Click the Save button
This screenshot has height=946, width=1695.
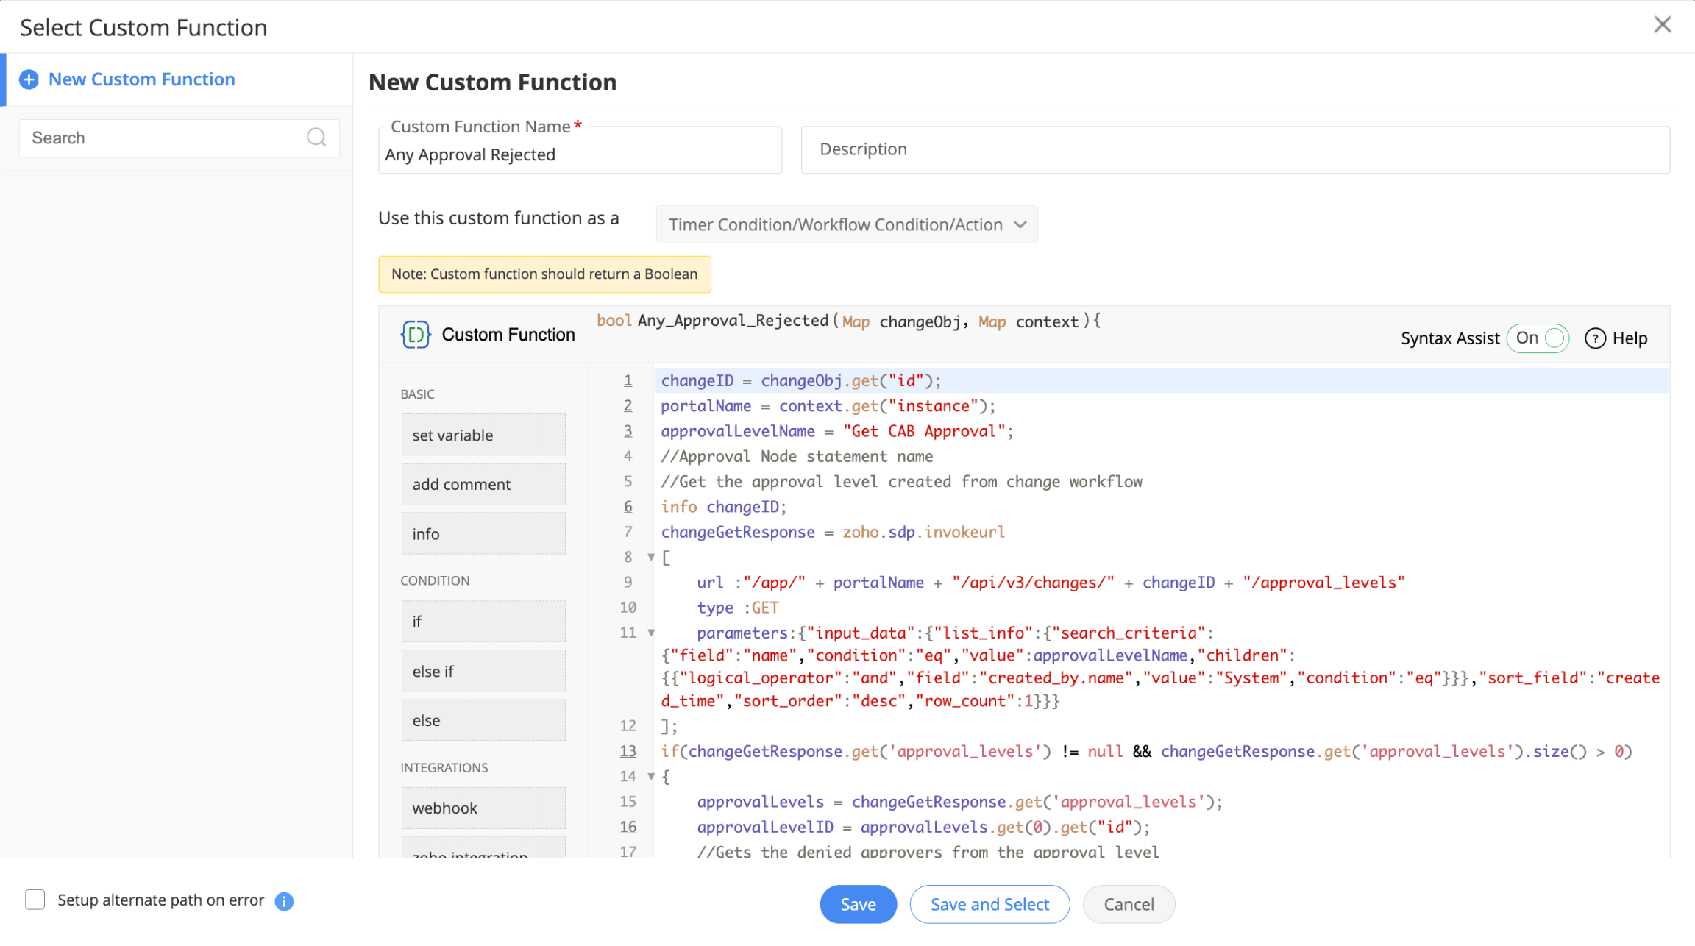point(858,904)
